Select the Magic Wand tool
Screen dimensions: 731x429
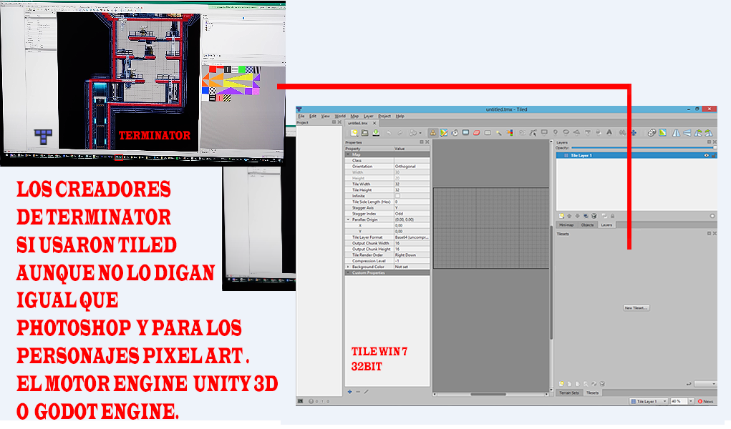[499, 133]
